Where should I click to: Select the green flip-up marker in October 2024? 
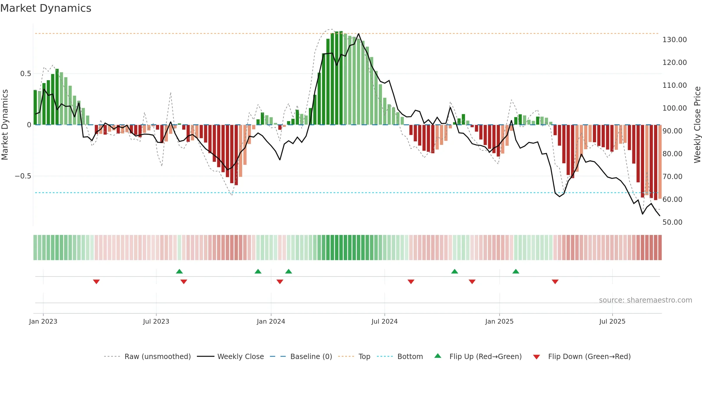[x=455, y=272]
